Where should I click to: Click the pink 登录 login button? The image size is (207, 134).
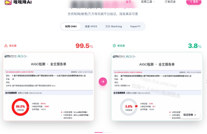click(x=194, y=2)
